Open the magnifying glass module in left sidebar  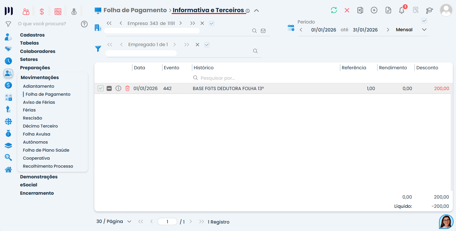(x=8, y=158)
